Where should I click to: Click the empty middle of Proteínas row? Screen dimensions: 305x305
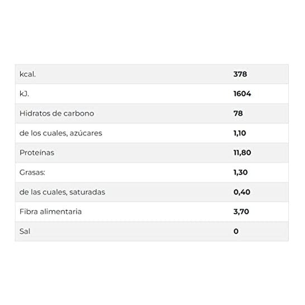pyautogui.click(x=144, y=152)
